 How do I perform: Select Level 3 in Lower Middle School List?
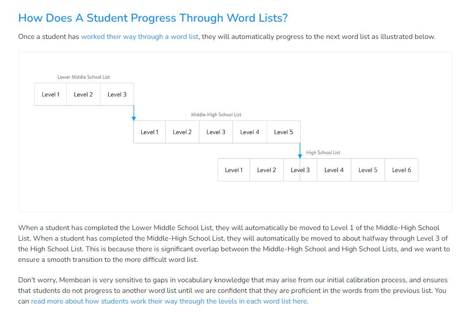pos(117,94)
